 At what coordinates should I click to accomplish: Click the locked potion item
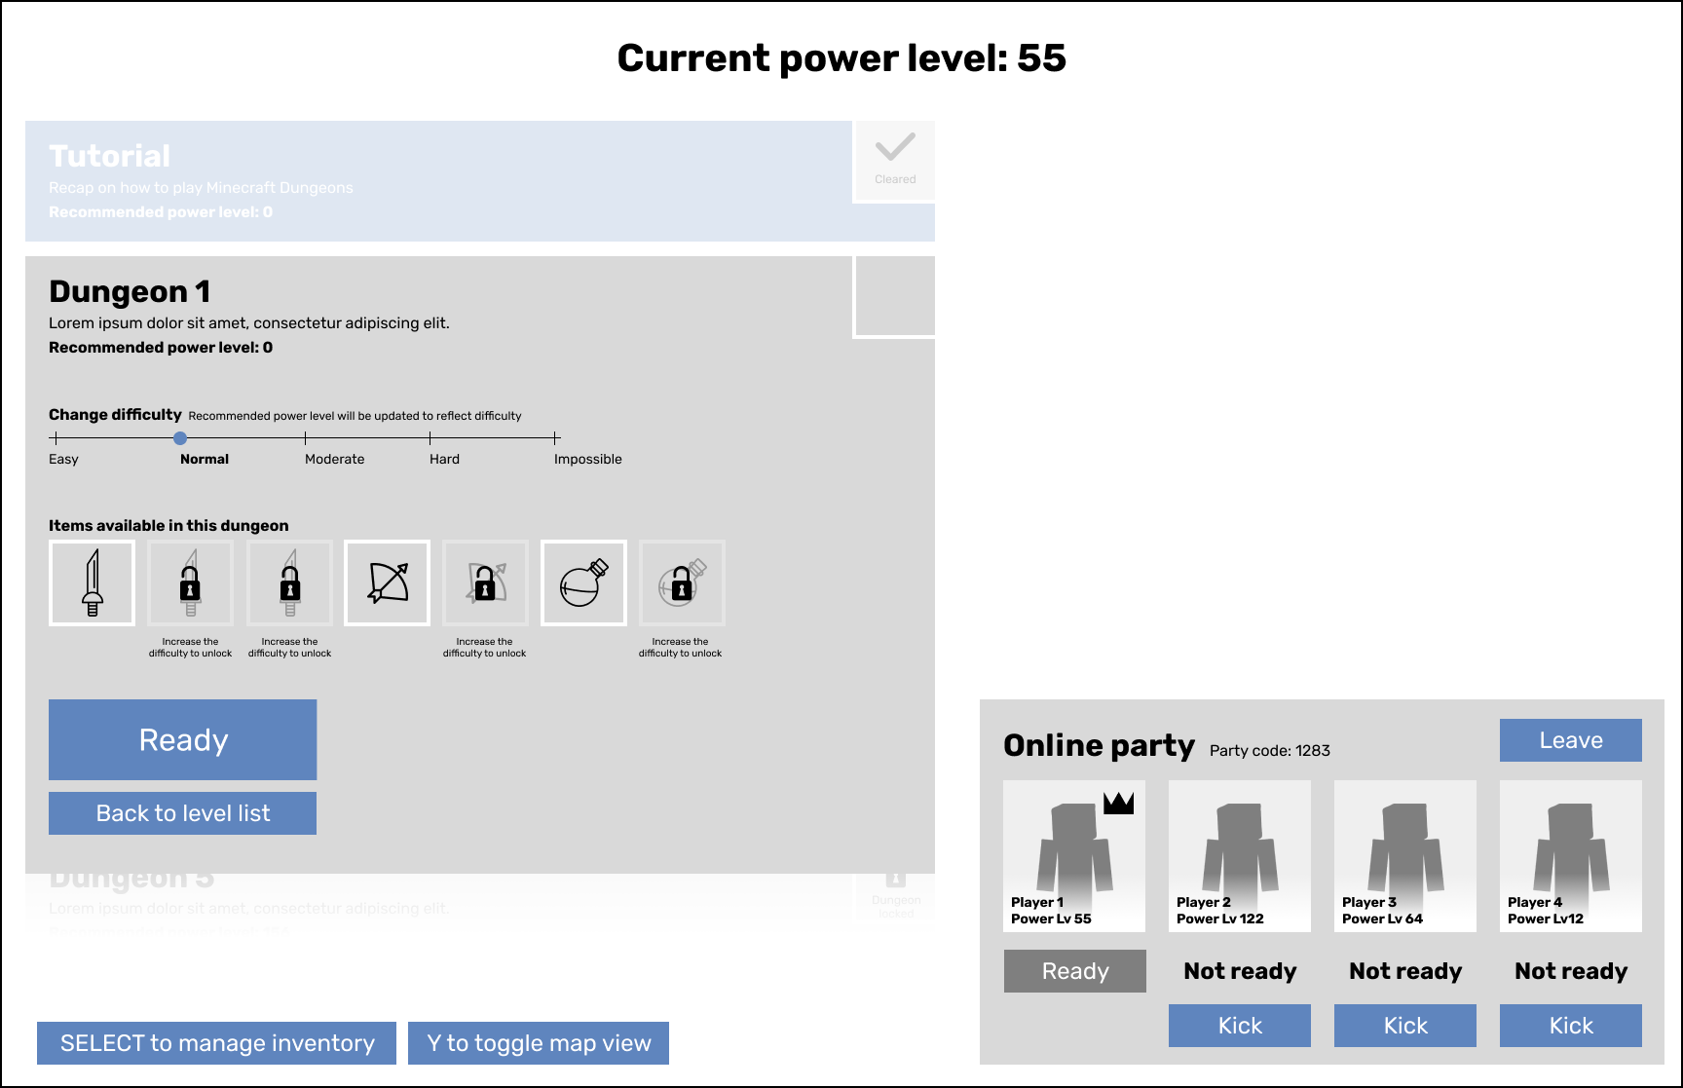click(682, 582)
